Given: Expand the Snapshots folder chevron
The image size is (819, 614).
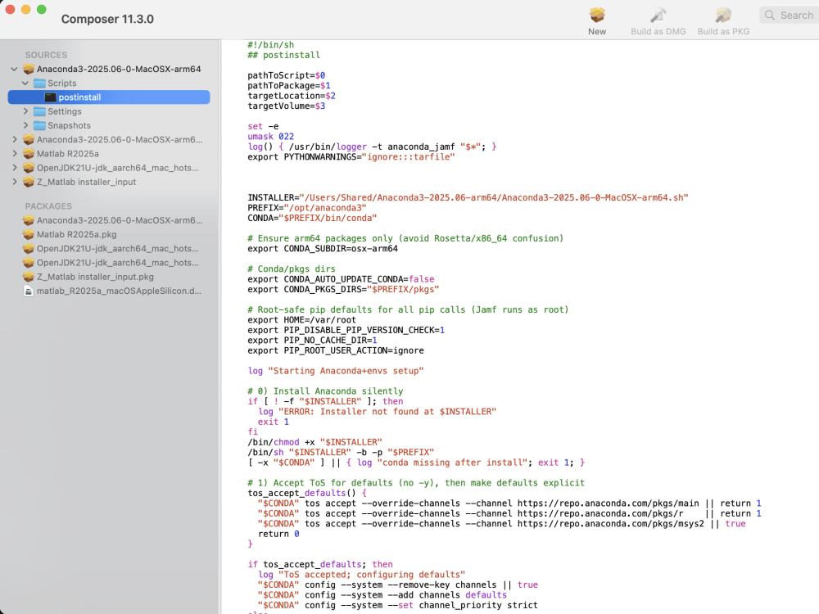Looking at the screenshot, I should coord(25,125).
